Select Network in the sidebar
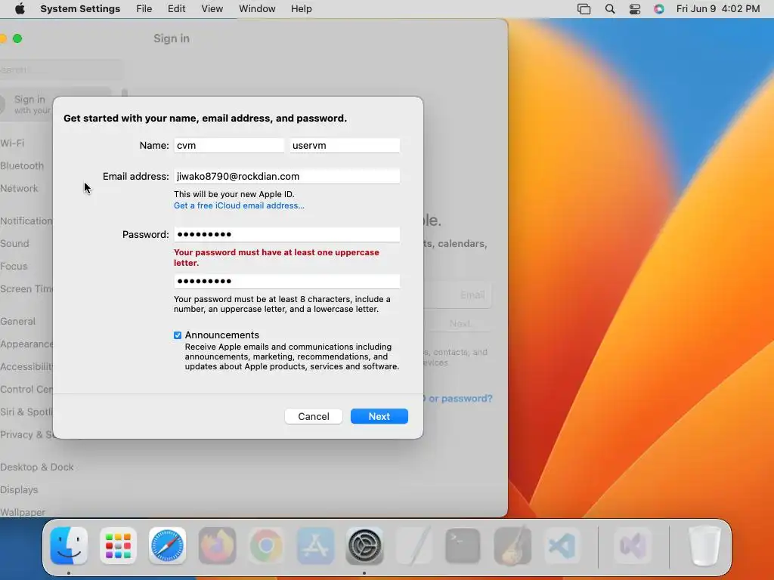The width and height of the screenshot is (774, 580). pos(19,188)
